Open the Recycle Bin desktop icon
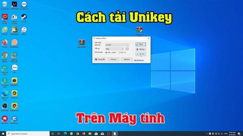Image resolution: width=243 pixels, height=136 pixels. (5, 5)
